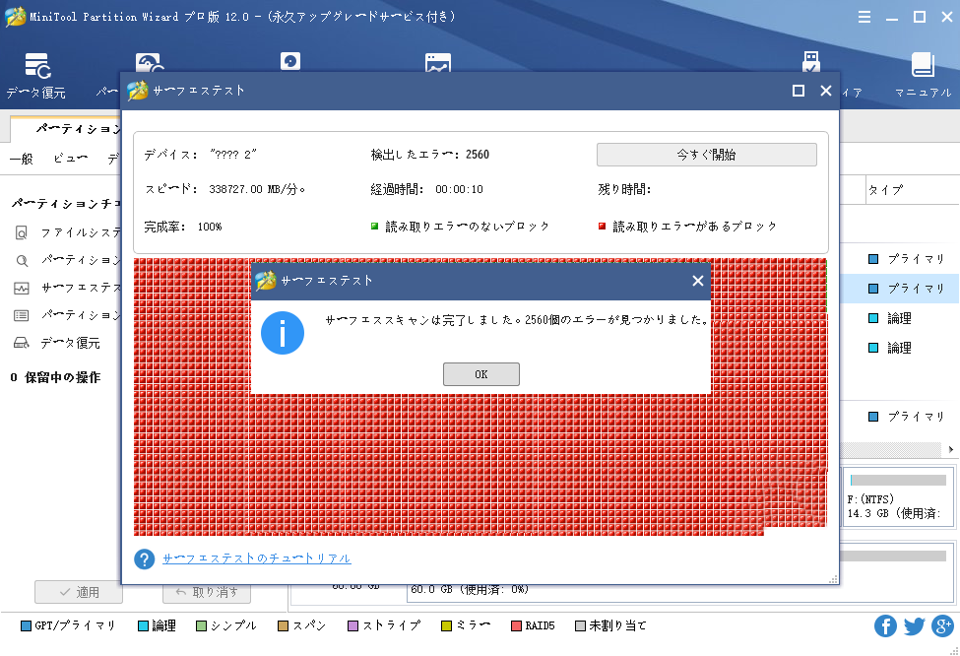Click the Twitter icon bottom right

pos(913,625)
